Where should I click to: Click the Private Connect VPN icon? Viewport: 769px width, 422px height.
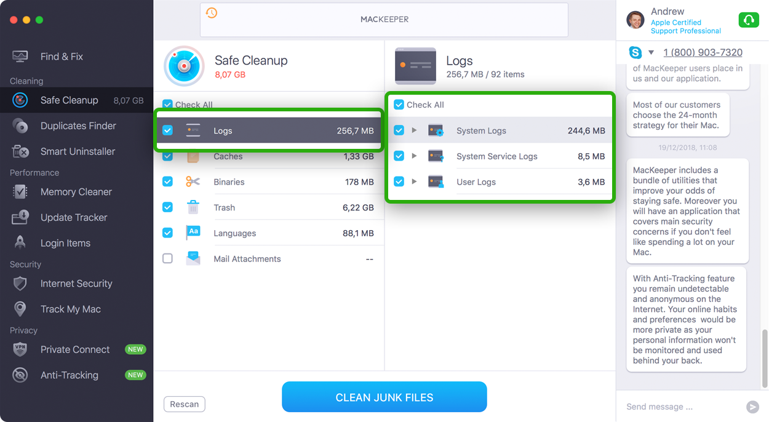20,349
